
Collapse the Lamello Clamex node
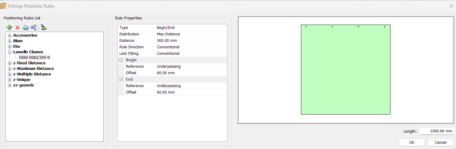pos(10,52)
